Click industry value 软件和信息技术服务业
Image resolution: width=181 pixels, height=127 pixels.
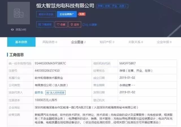click(x=49, y=78)
